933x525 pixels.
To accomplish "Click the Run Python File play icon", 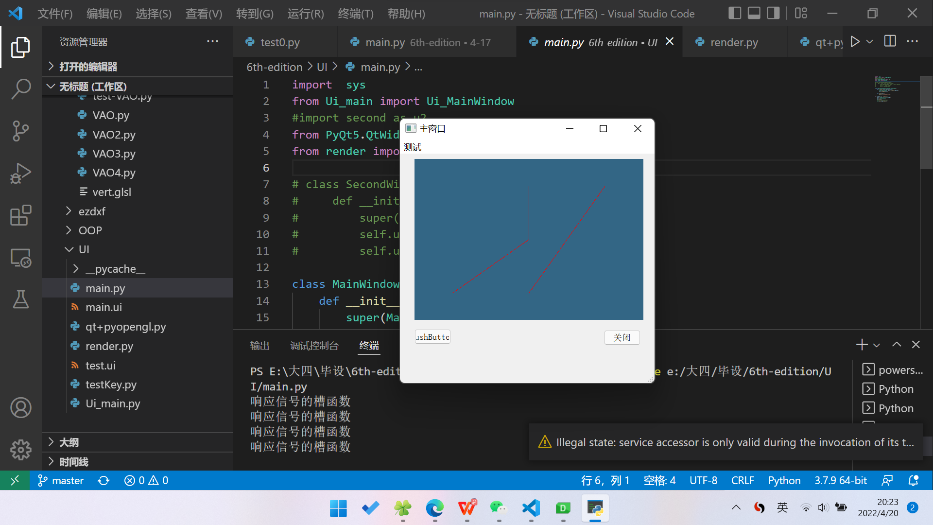I will click(x=855, y=42).
